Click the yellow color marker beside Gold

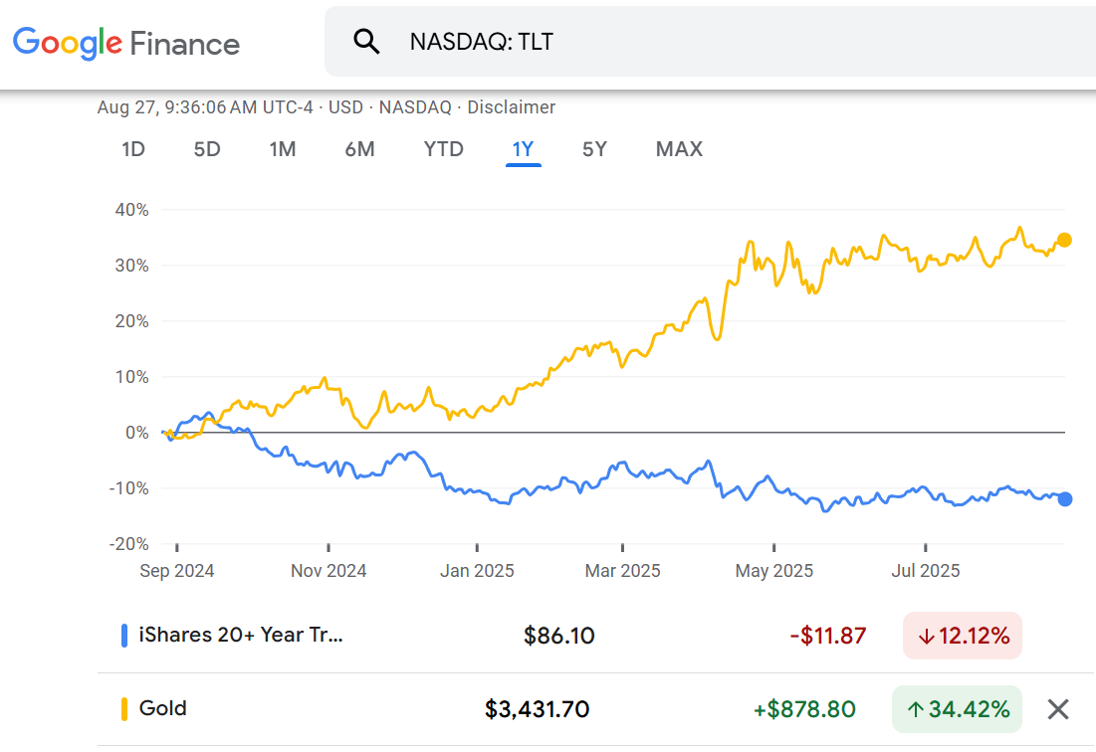[x=124, y=708]
